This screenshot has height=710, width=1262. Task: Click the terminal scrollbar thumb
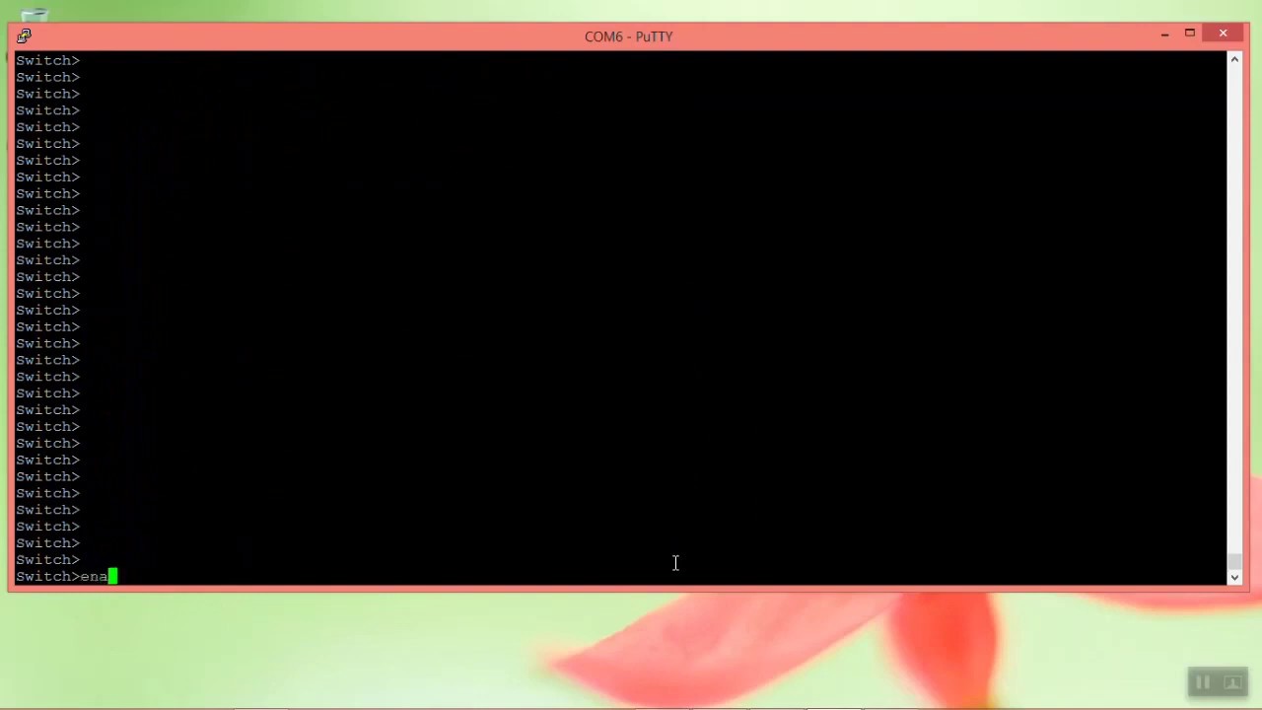tap(1234, 562)
